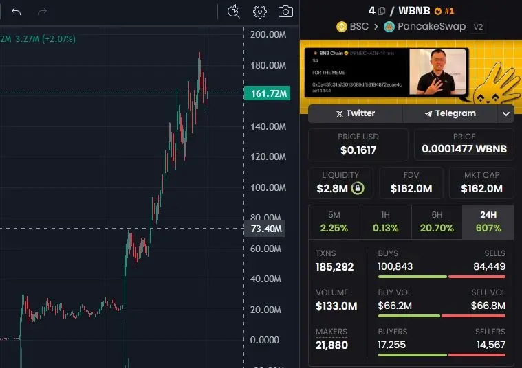Click the SELLS count 84,449
The image size is (522, 368).
pos(490,266)
